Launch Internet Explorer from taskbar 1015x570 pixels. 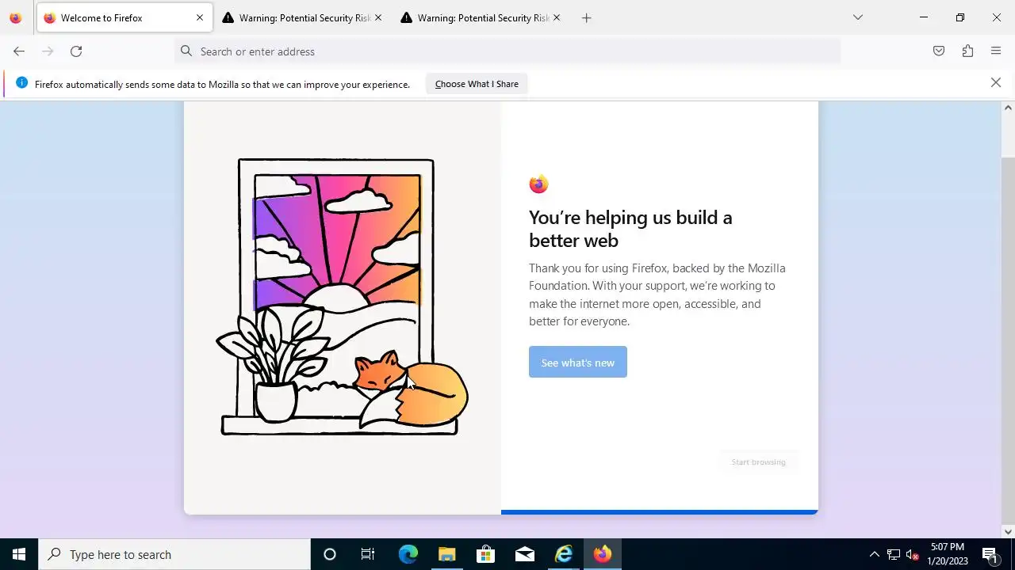click(x=564, y=554)
